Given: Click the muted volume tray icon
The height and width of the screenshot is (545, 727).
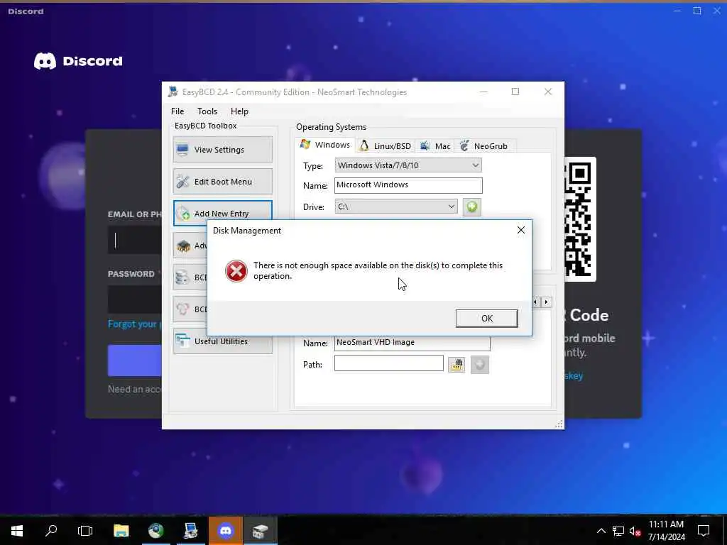Looking at the screenshot, I should point(635,531).
